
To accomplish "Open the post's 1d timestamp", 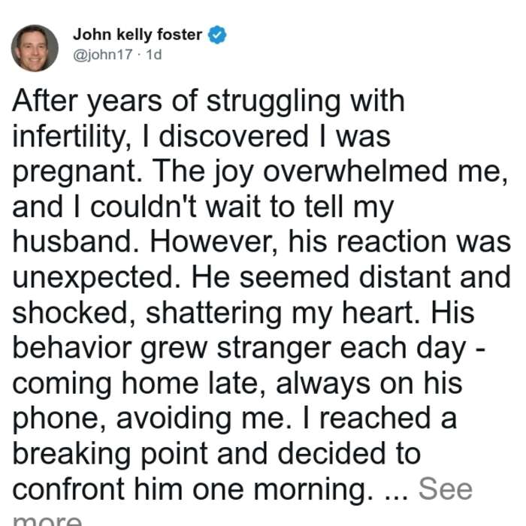I will click(154, 54).
